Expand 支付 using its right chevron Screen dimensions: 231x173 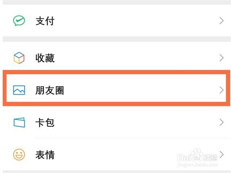tap(221, 21)
